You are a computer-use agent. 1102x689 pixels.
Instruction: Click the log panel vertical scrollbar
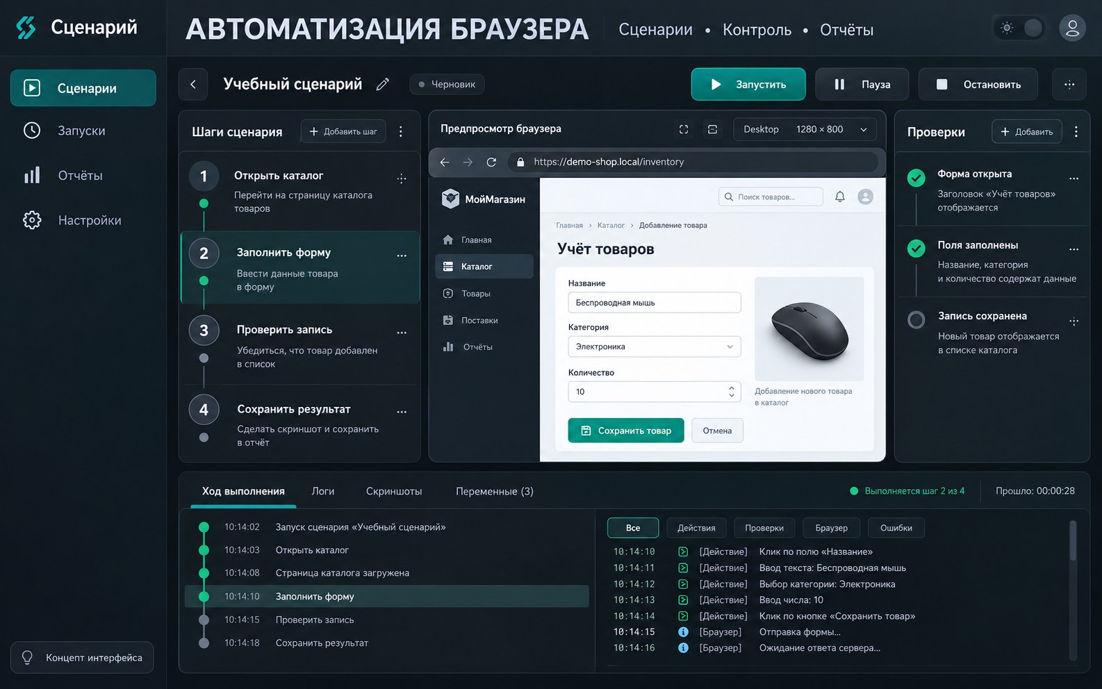coord(1073,590)
